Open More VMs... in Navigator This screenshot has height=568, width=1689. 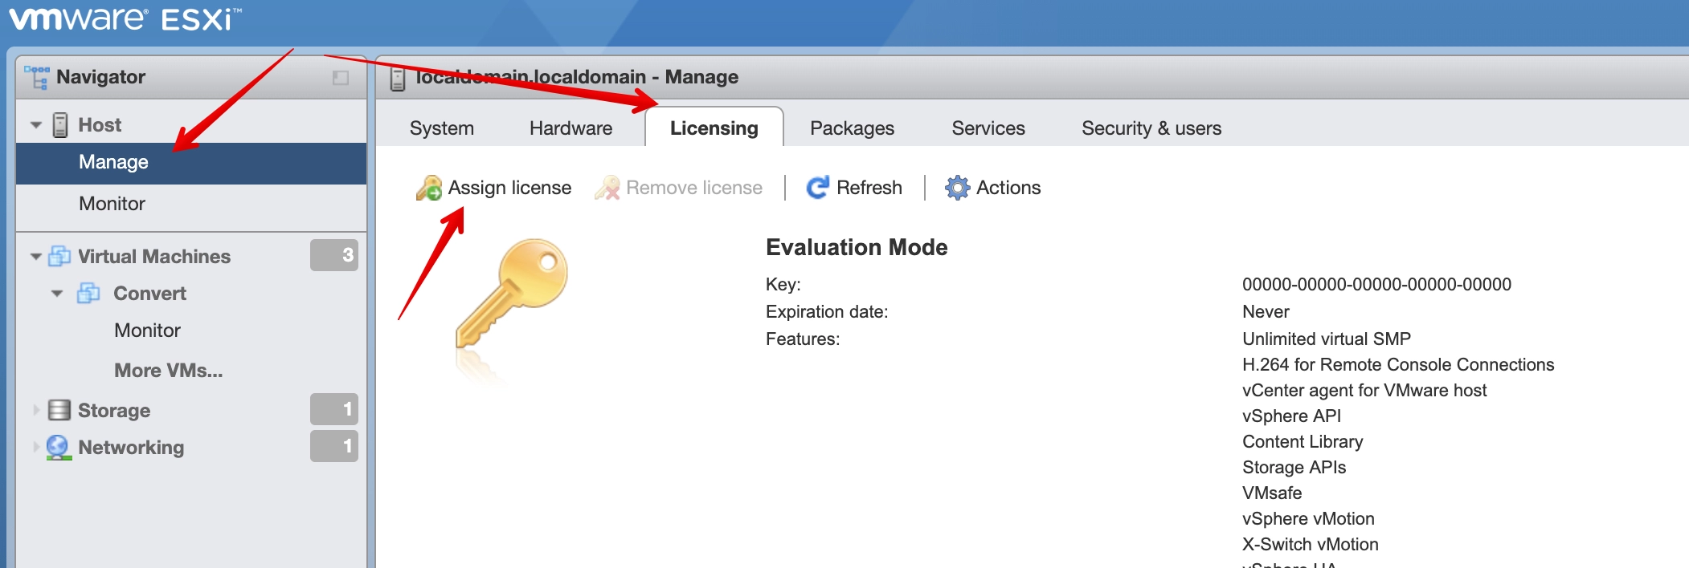point(168,371)
